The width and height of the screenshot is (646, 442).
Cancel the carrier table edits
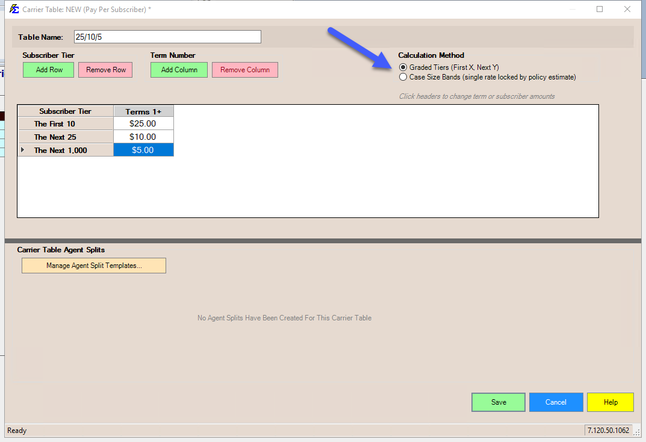(556, 402)
